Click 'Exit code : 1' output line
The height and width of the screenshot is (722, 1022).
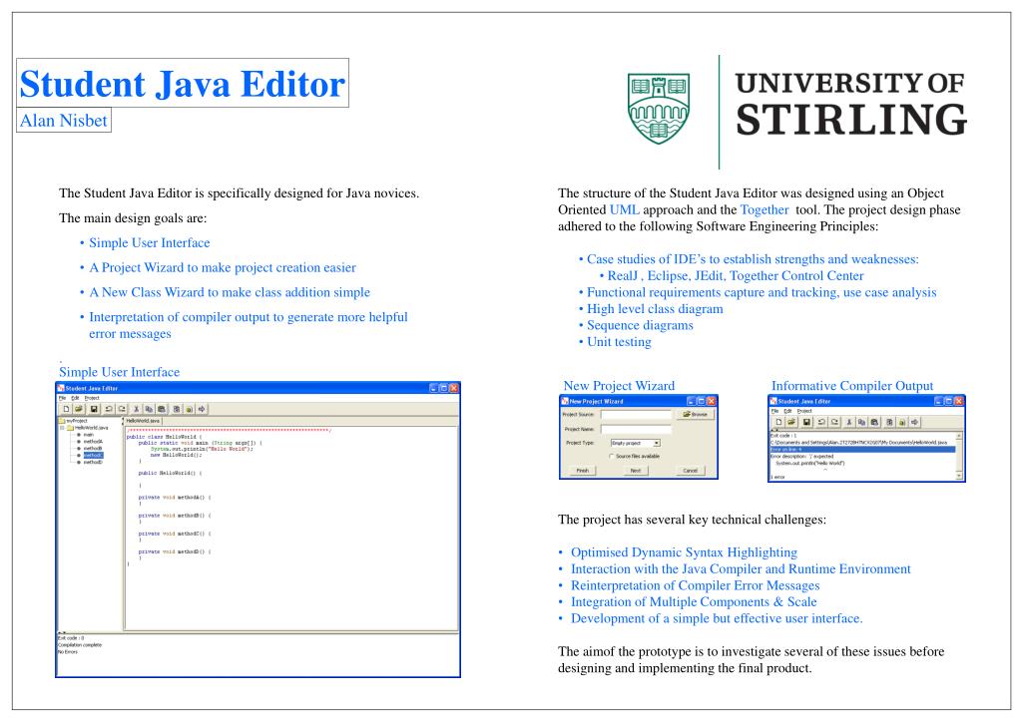[782, 436]
